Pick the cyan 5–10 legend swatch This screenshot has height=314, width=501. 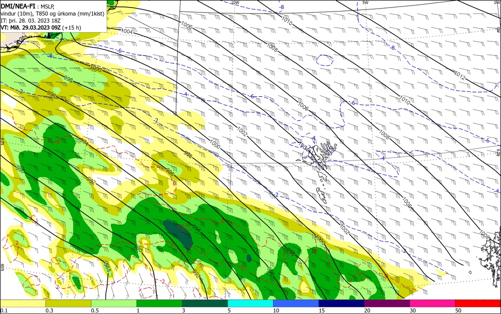click(250, 303)
